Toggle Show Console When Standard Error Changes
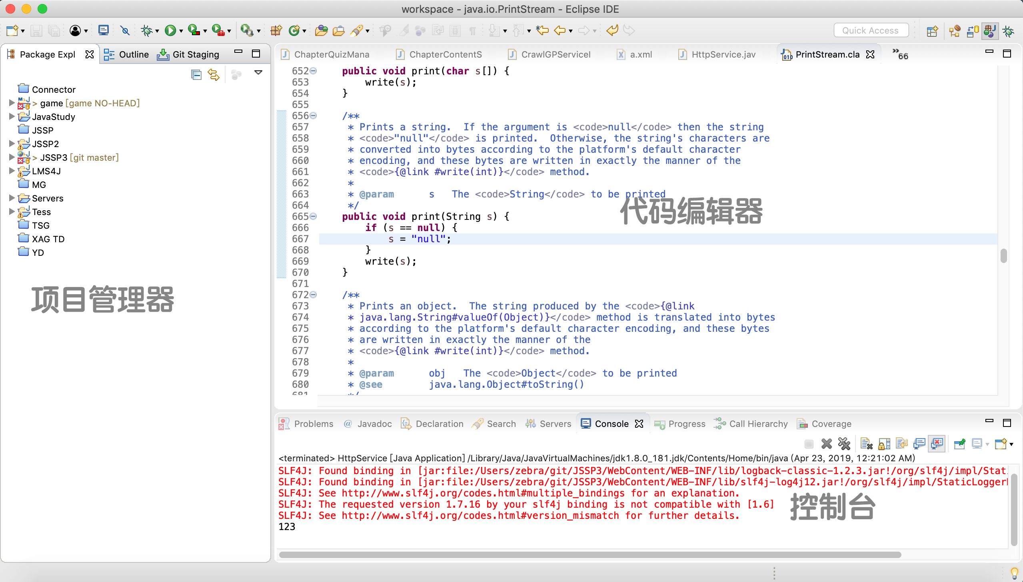1023x582 pixels. click(937, 444)
